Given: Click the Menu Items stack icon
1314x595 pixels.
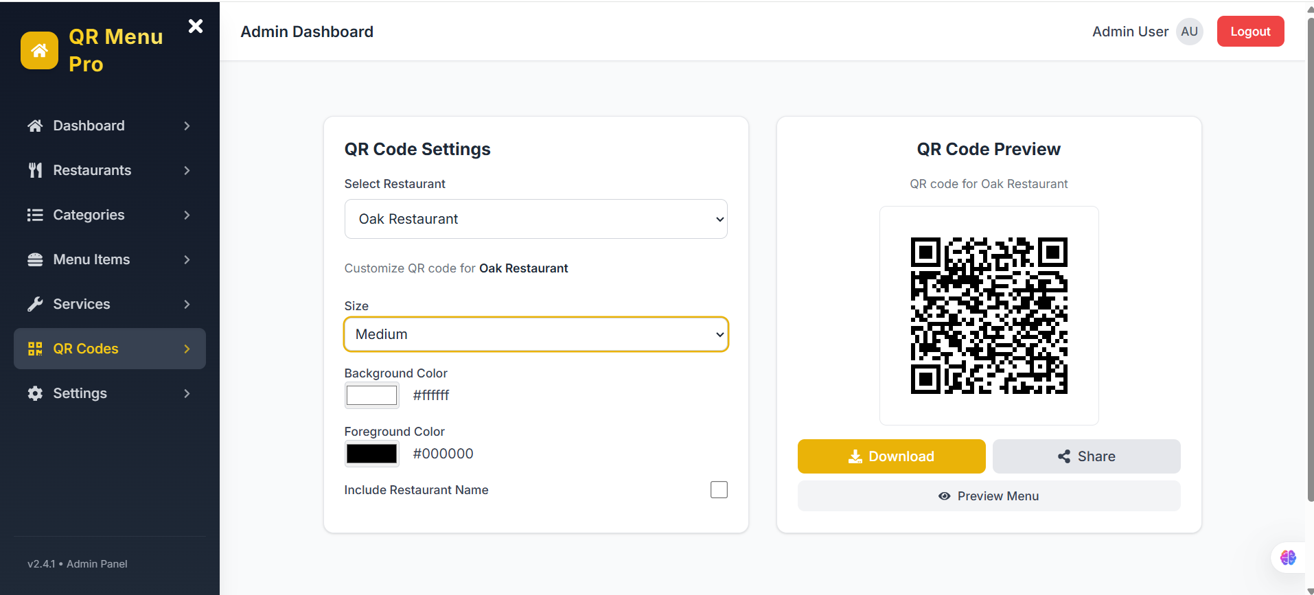Looking at the screenshot, I should point(35,259).
